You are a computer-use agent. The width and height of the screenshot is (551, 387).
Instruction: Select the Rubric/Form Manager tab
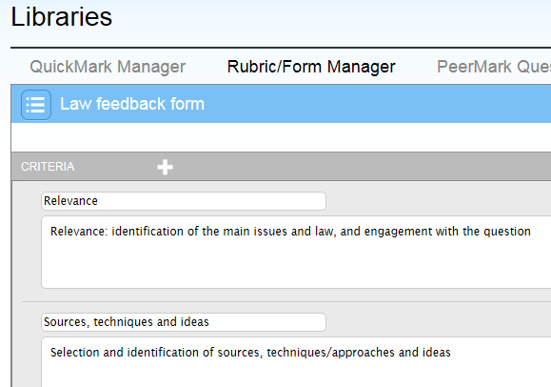(311, 67)
